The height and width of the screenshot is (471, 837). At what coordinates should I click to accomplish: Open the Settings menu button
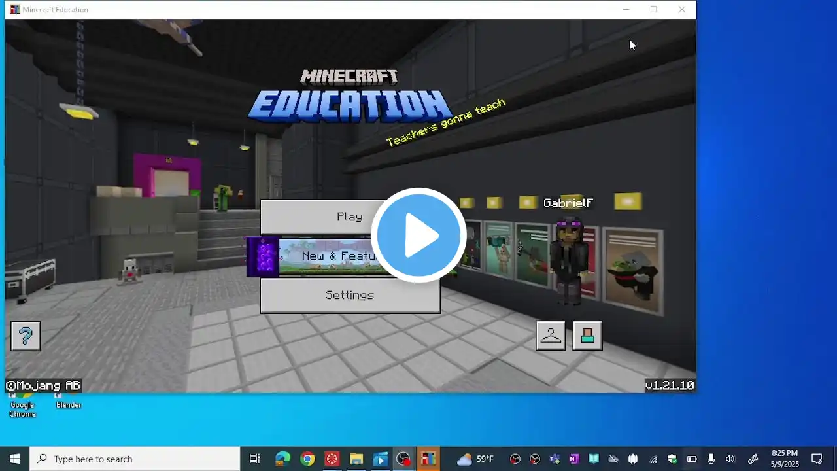pyautogui.click(x=350, y=295)
